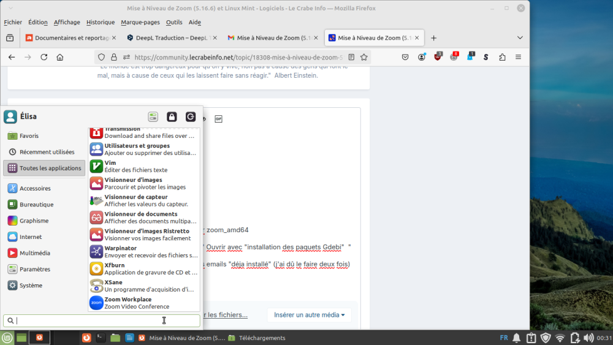Click the FR keyboard layout indicator
The height and width of the screenshot is (345, 613).
click(504, 338)
